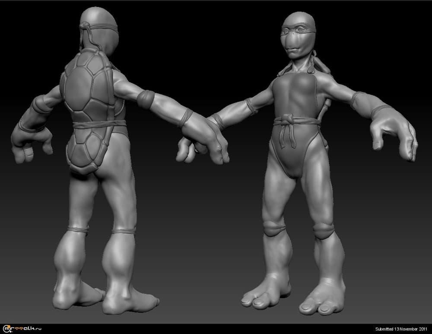
Task: Click the "Submitted 13 November 2011" text
Action: pos(401,329)
